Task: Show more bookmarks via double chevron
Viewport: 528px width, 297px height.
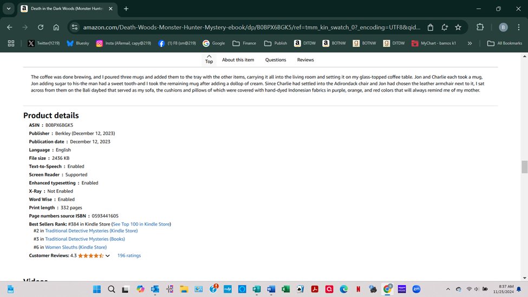Action: coord(470,43)
